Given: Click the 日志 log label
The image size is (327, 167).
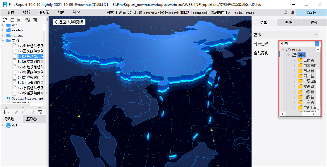Looking at the screenshot, I should (x=110, y=13).
